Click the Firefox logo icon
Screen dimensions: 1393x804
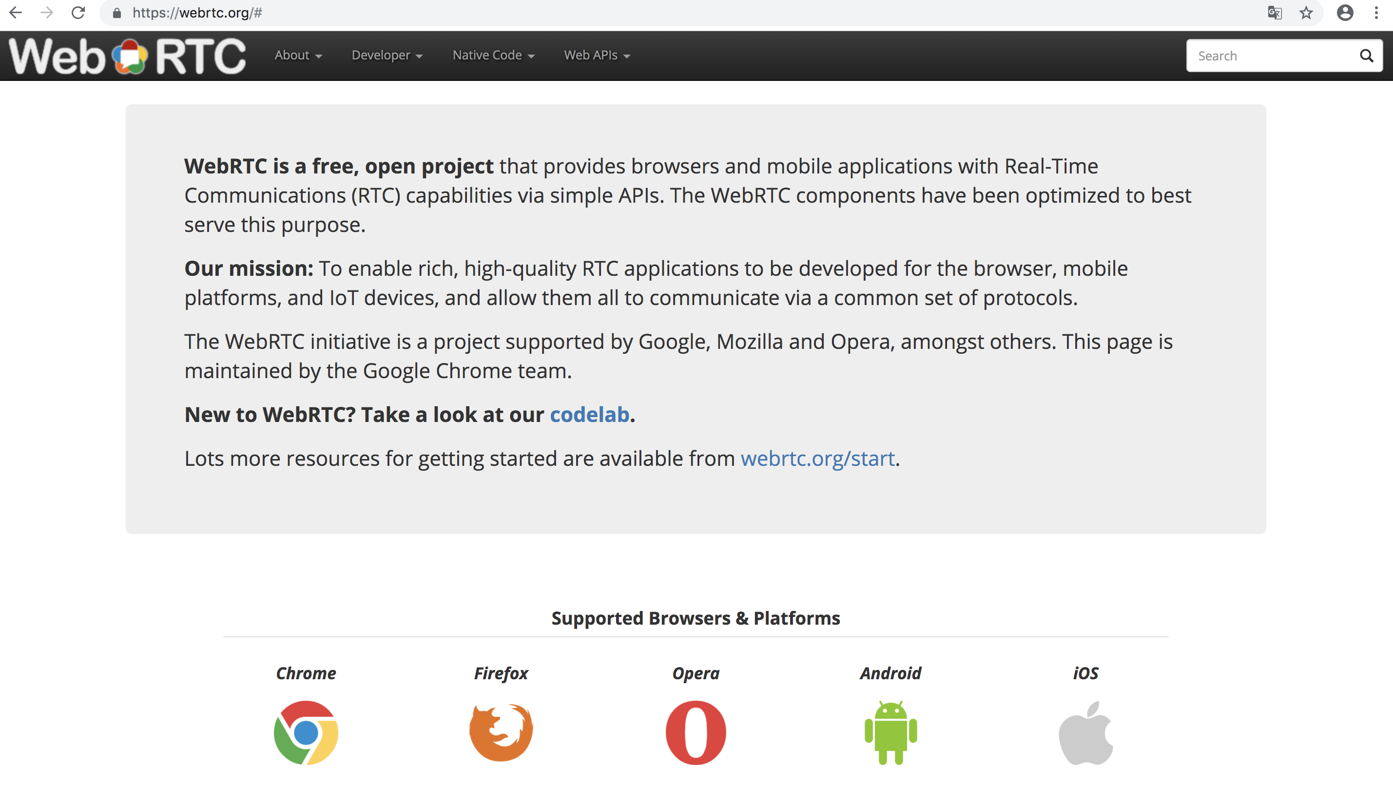501,732
